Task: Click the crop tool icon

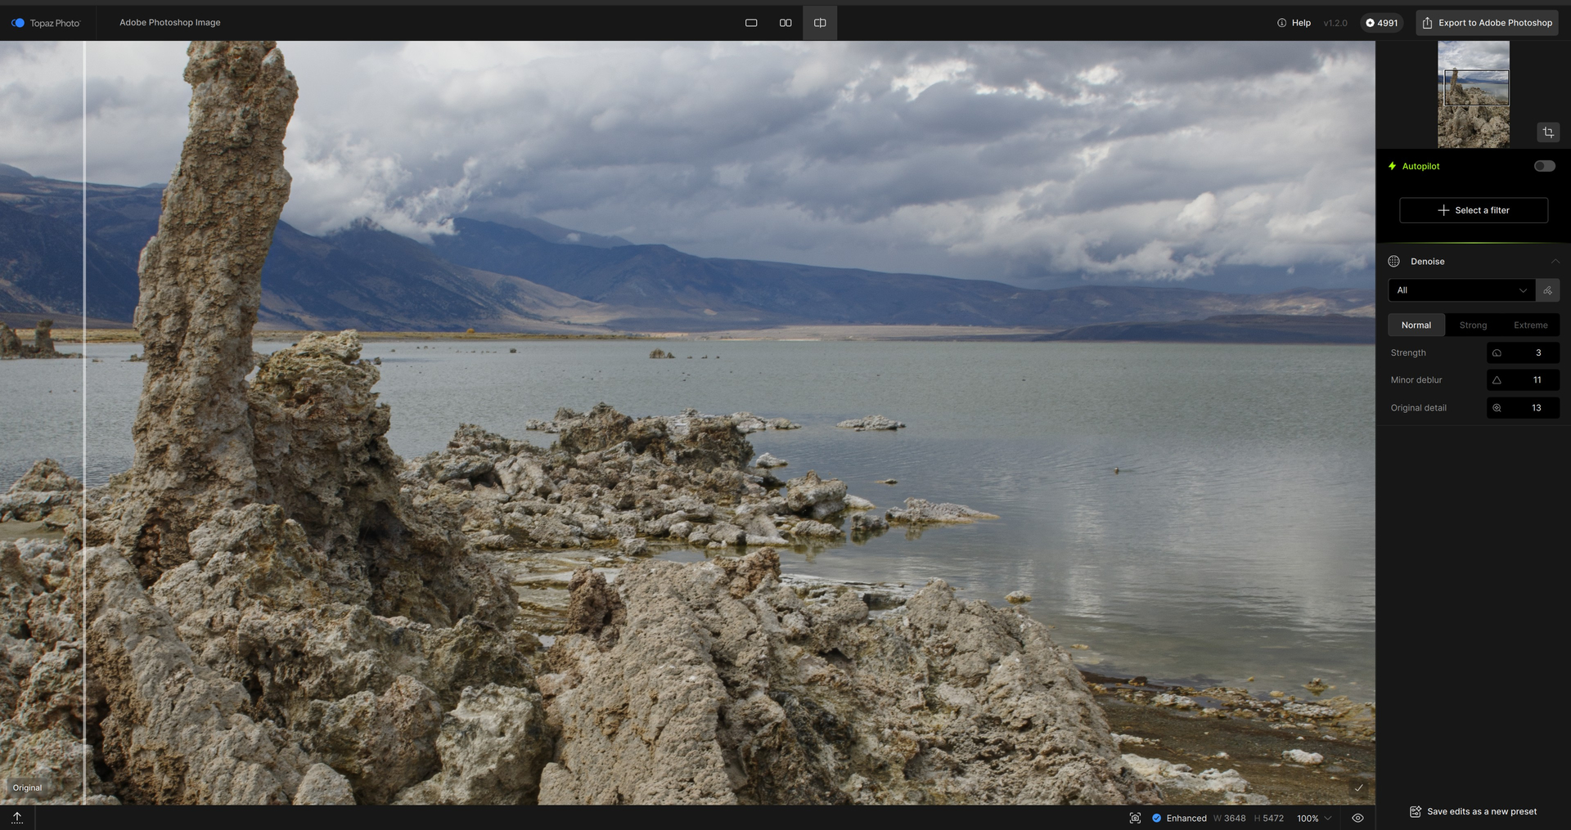Action: [x=1547, y=132]
